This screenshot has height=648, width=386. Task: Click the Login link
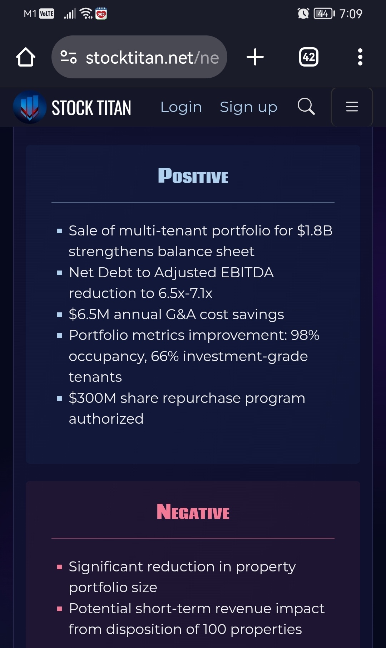181,107
